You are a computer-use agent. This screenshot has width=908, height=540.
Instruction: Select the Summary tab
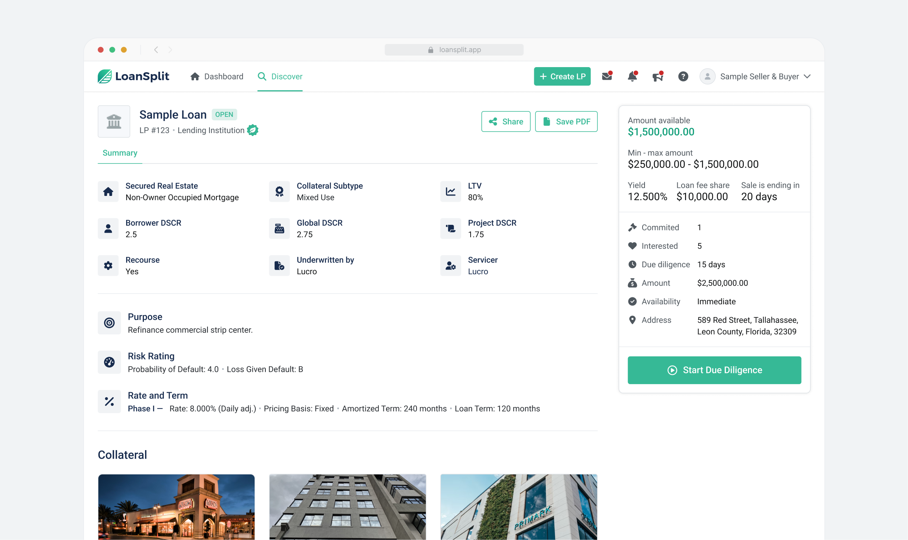[120, 153]
